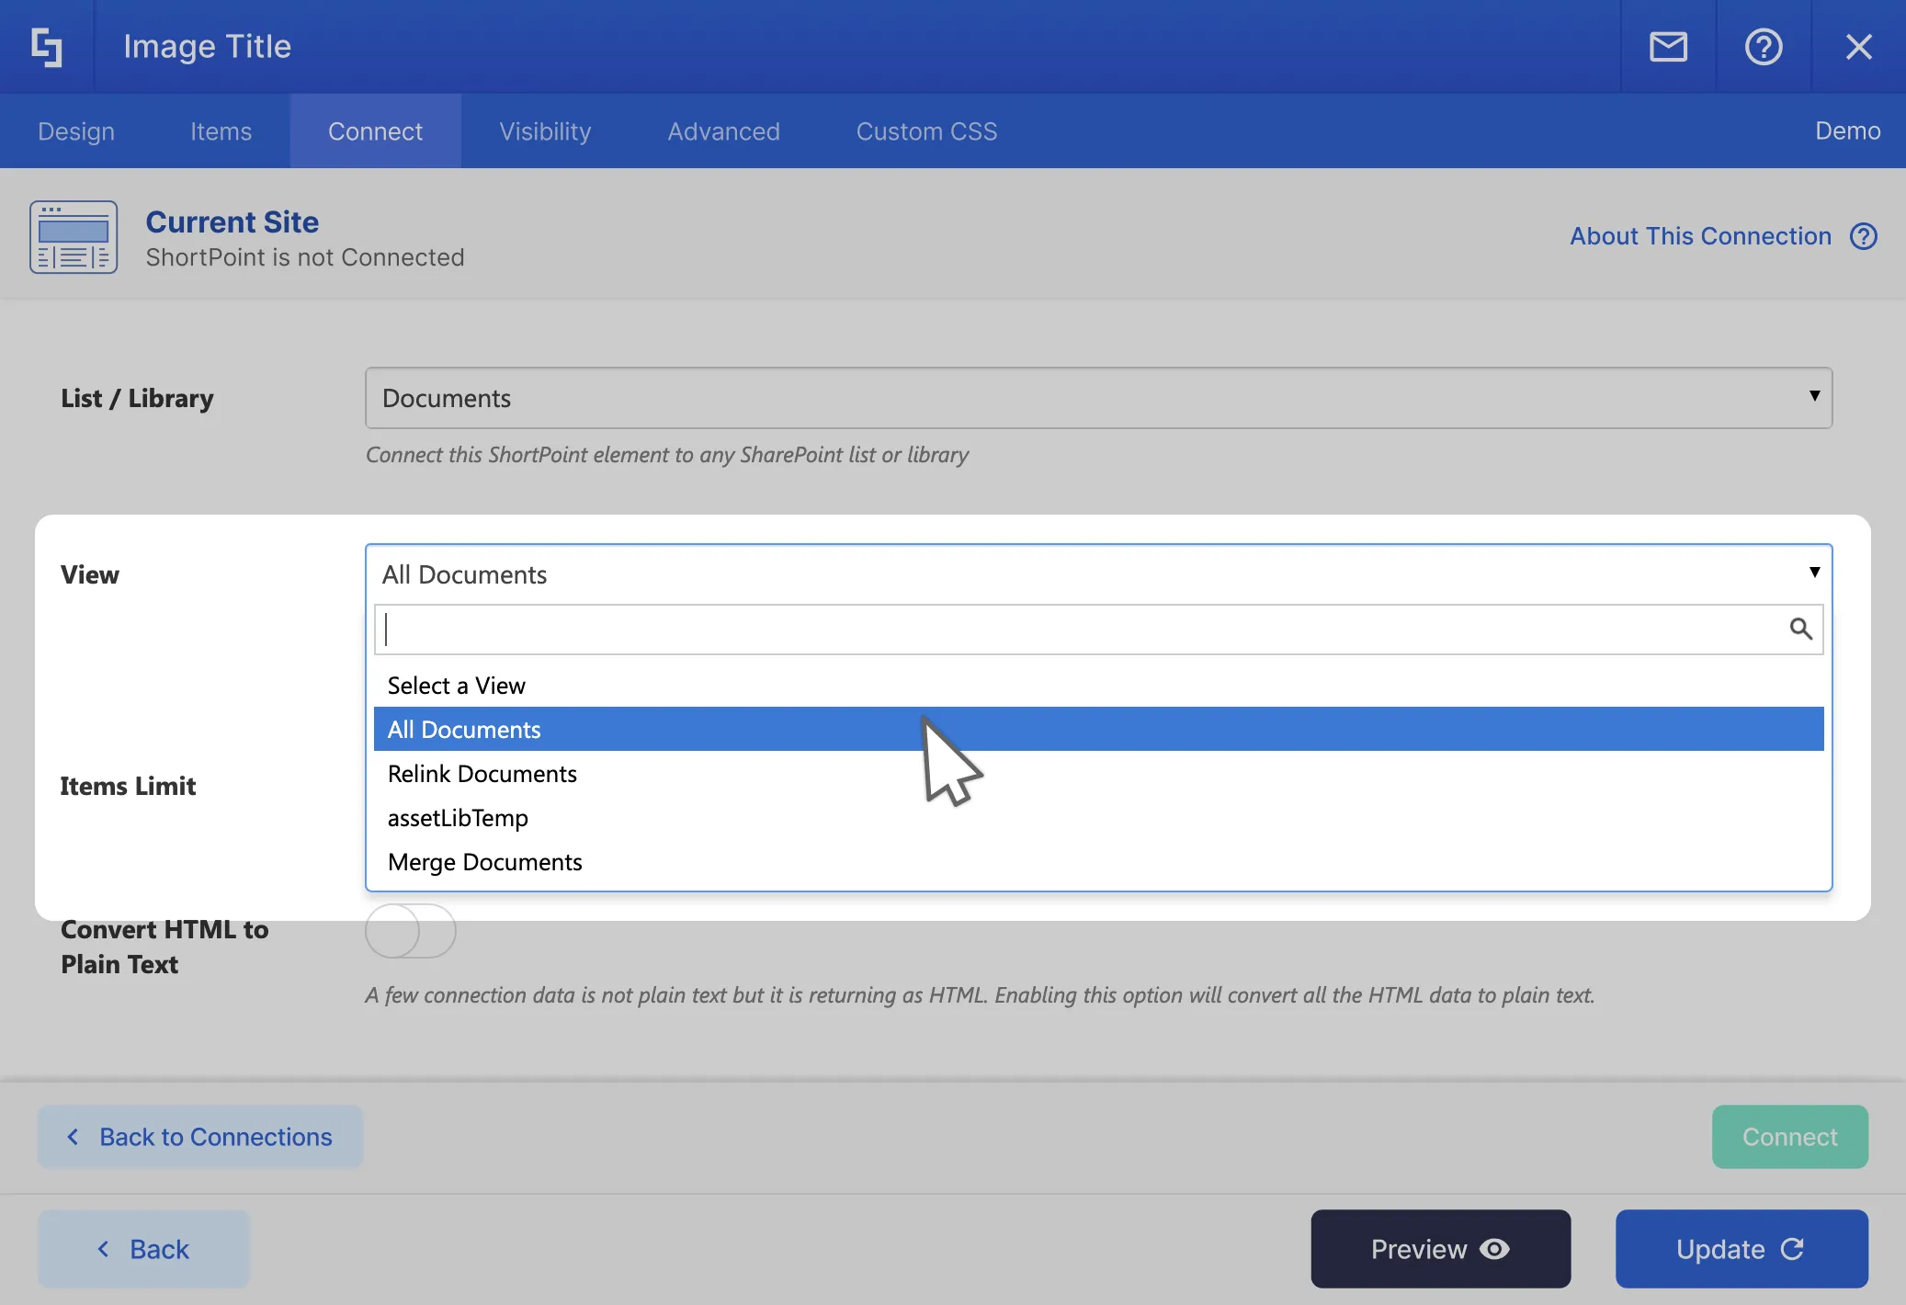Toggle Convert HTML to Plain Text switch

410,931
